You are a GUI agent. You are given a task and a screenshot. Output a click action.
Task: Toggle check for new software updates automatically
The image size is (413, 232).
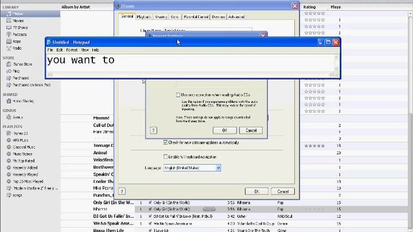165,142
